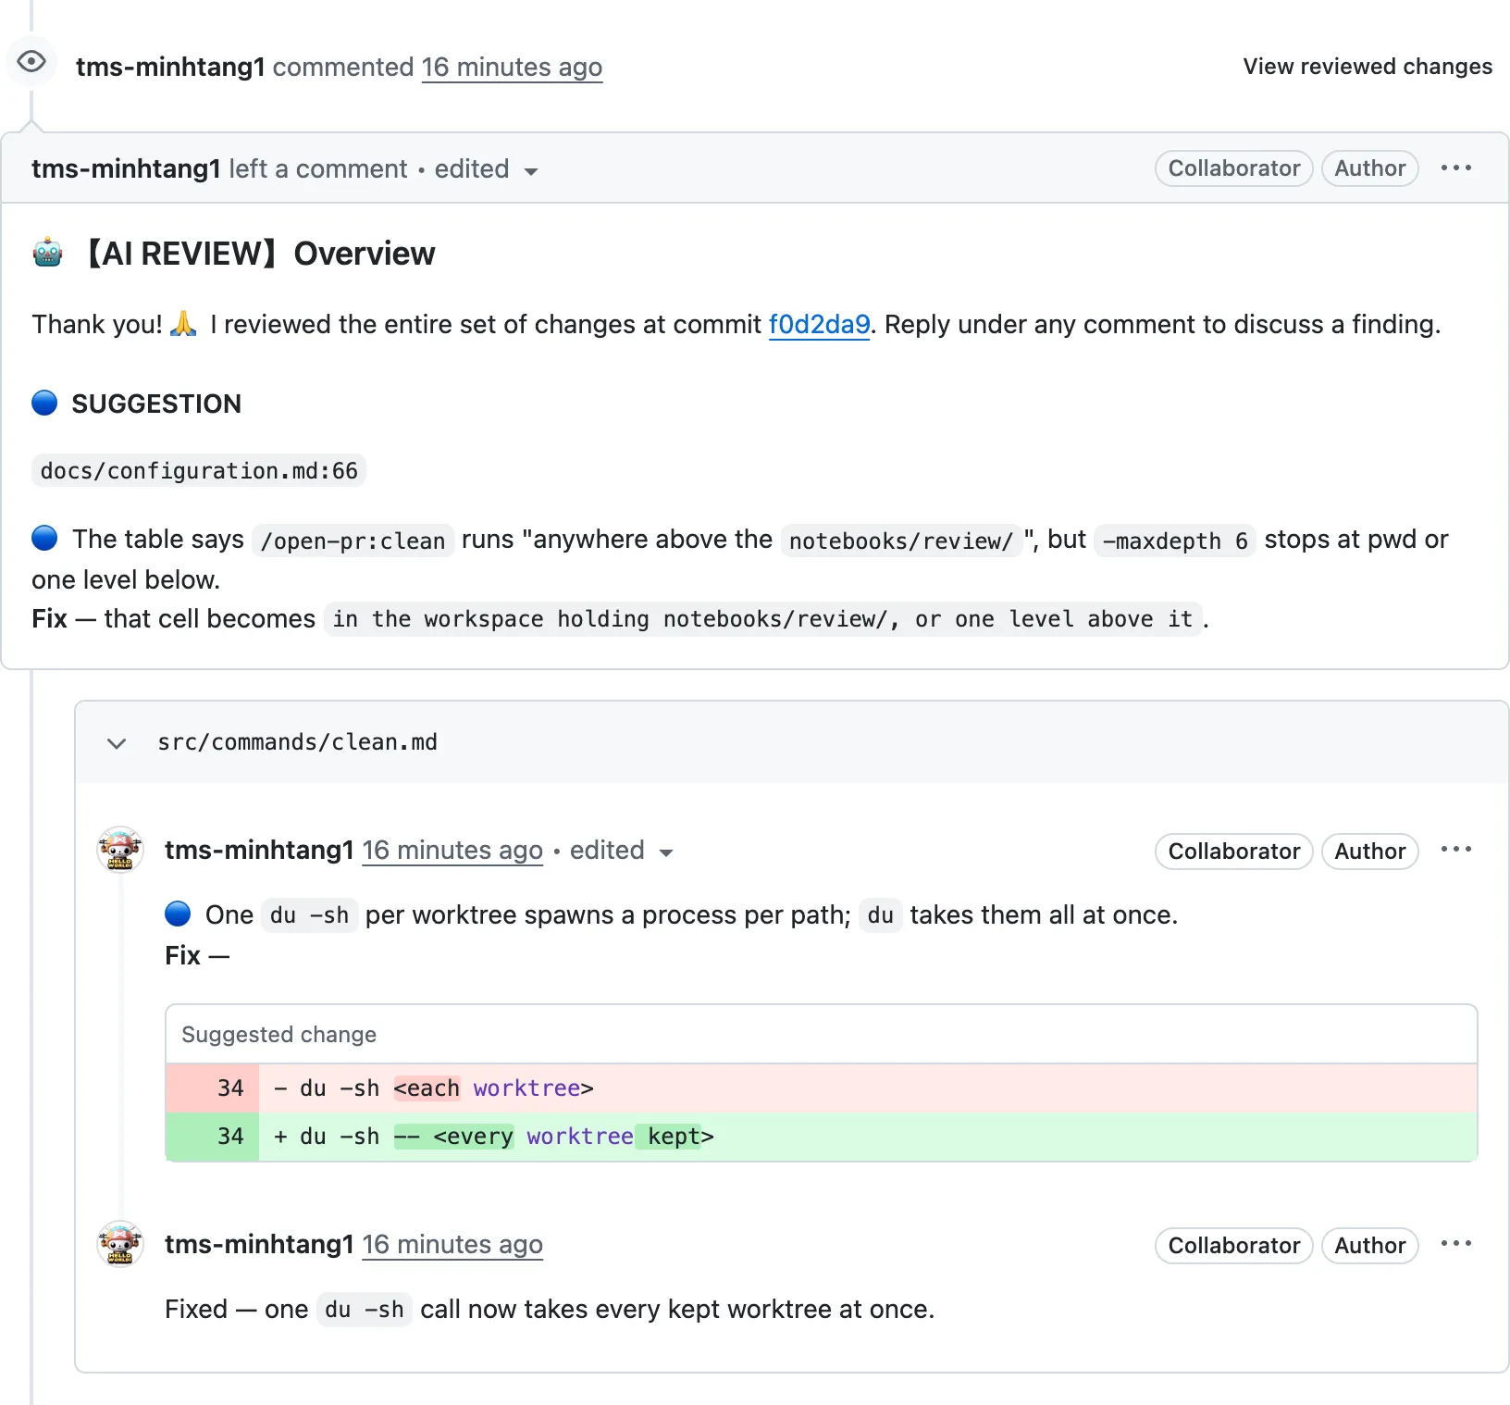Click tms-minhtang1 author name on du -sh comment
Image resolution: width=1510 pixels, height=1405 pixels.
[x=259, y=851]
